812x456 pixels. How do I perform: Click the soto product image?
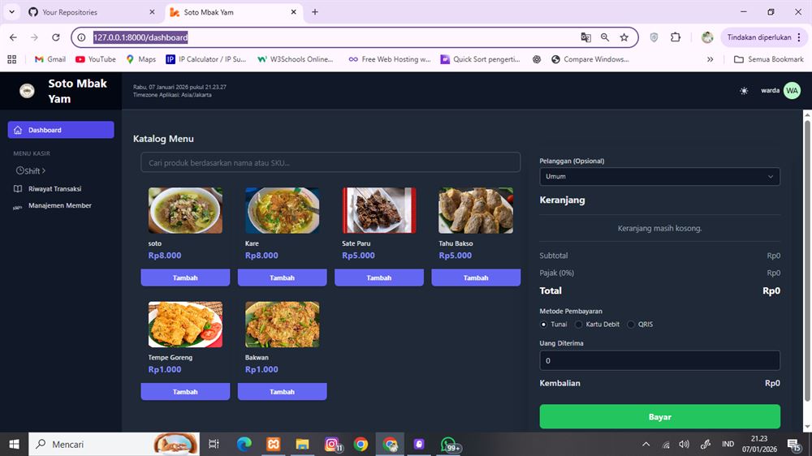[185, 211]
